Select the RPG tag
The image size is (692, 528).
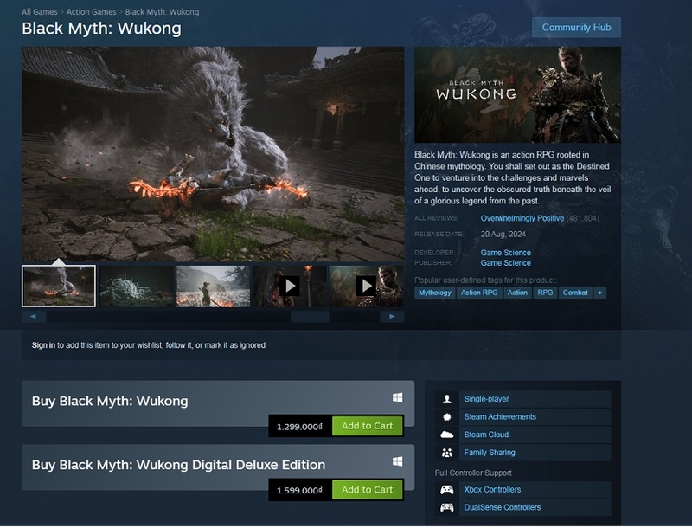point(545,293)
